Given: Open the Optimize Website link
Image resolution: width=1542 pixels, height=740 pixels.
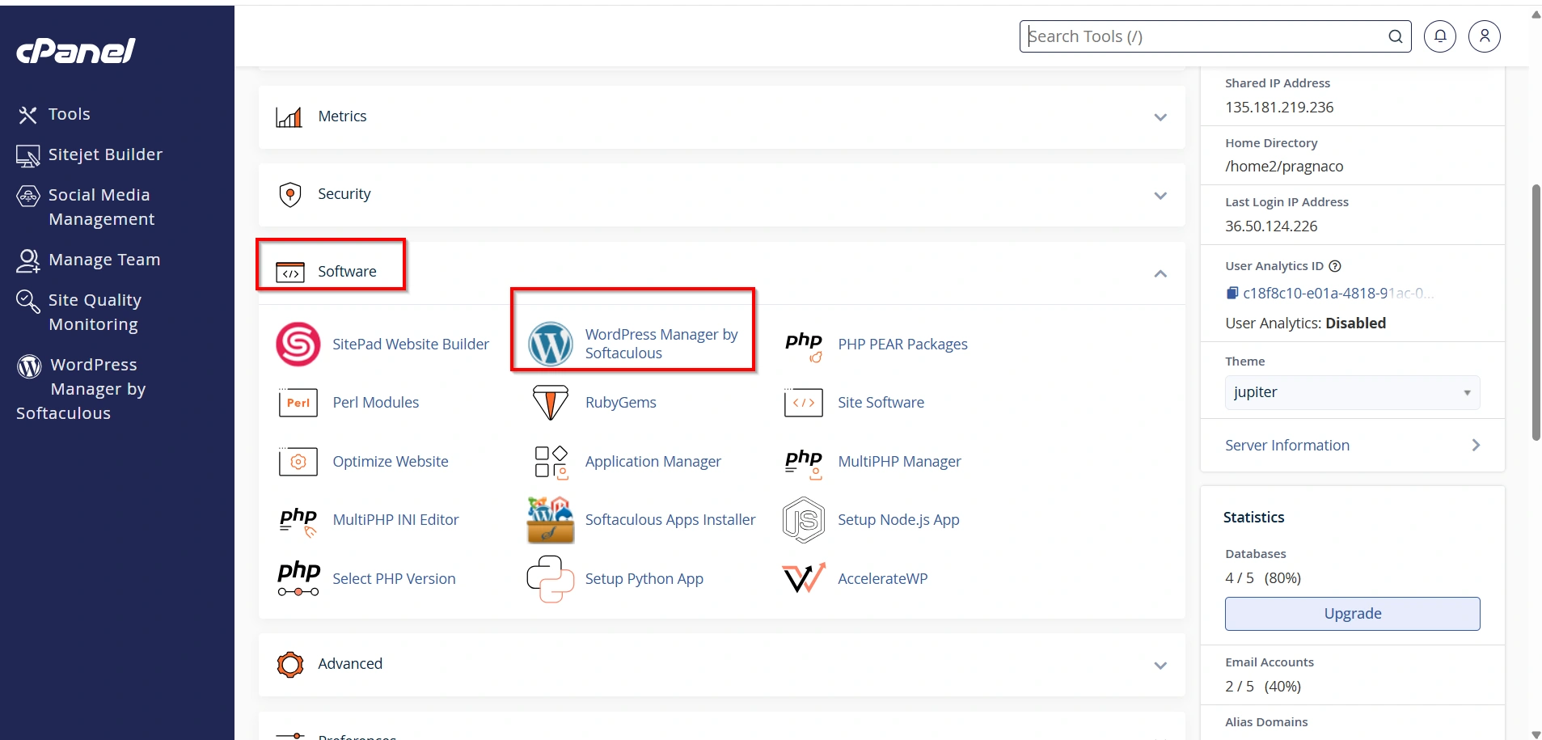Looking at the screenshot, I should pos(391,462).
